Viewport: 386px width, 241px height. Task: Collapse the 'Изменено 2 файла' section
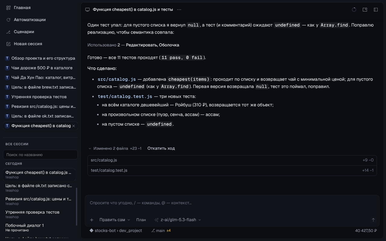(x=115, y=148)
